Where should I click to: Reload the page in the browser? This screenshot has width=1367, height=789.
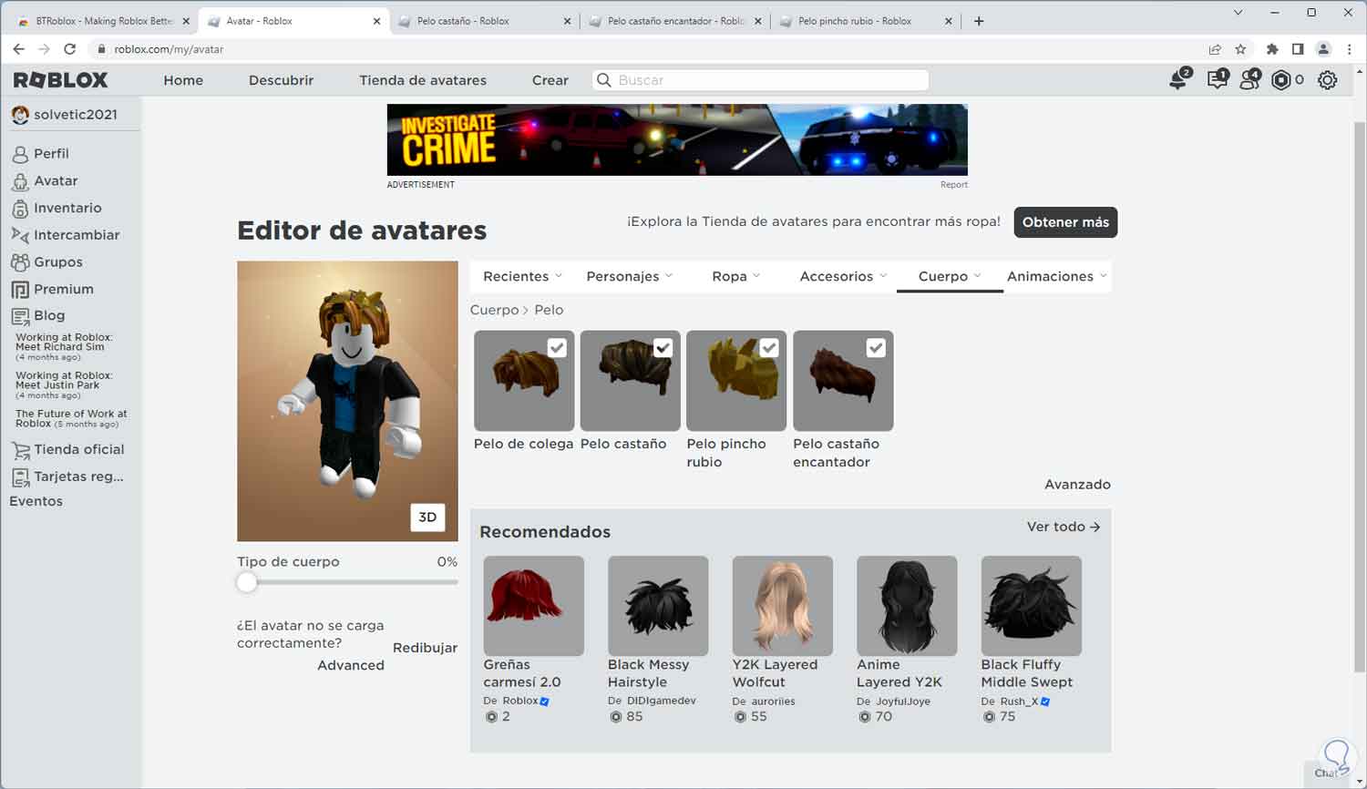tap(69, 49)
